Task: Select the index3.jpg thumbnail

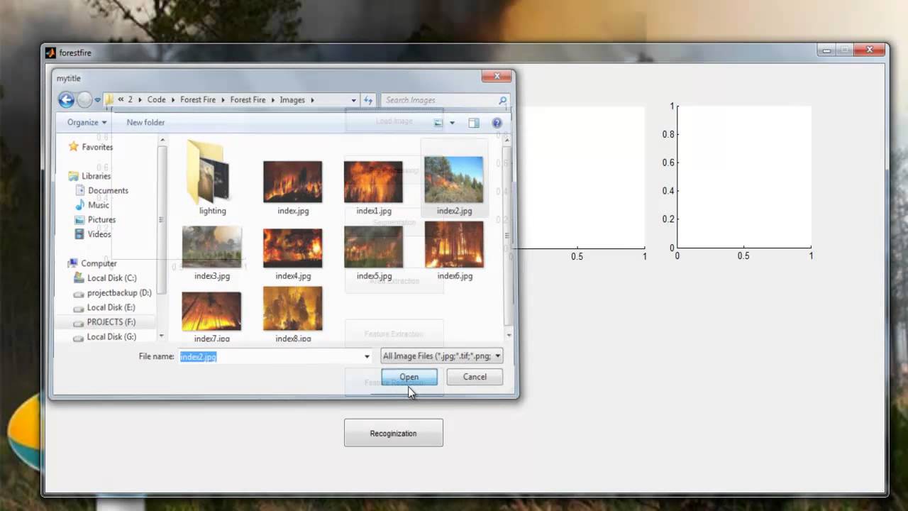Action: (211, 248)
